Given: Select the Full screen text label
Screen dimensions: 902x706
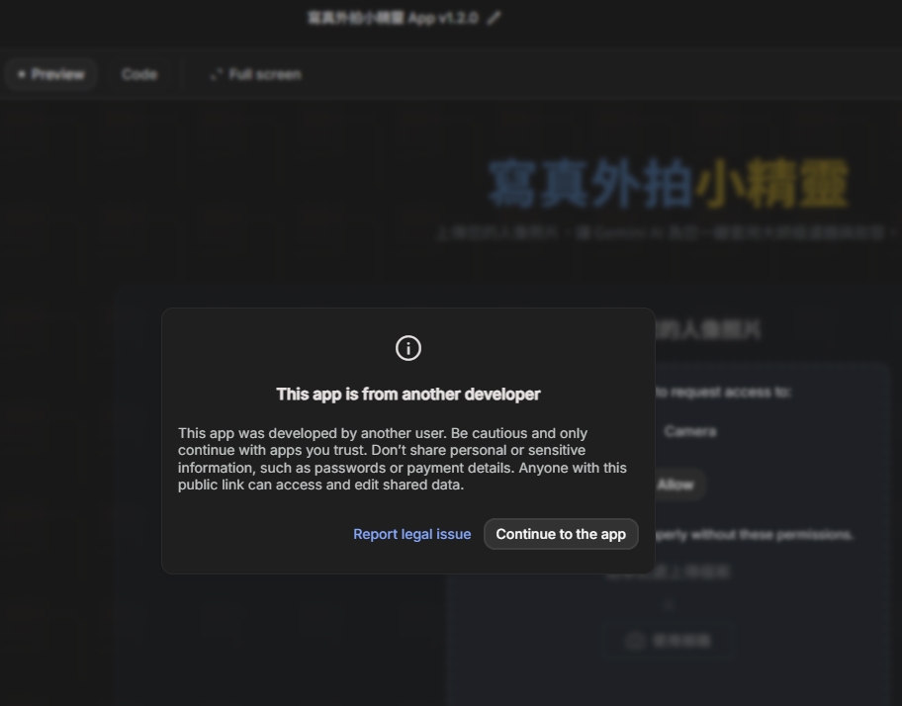Looking at the screenshot, I should 264,75.
